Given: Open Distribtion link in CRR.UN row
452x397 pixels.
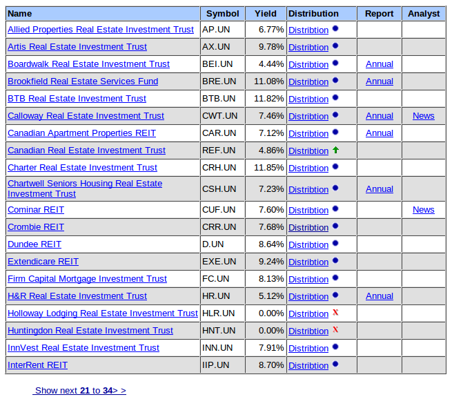Looking at the screenshot, I should (308, 228).
